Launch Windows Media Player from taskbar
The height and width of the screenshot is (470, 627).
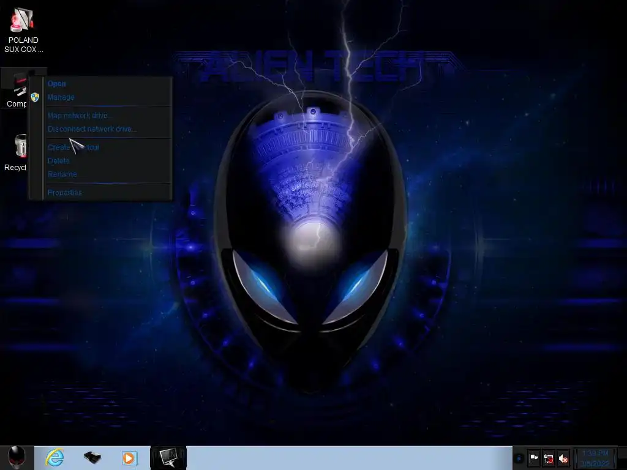pos(129,458)
